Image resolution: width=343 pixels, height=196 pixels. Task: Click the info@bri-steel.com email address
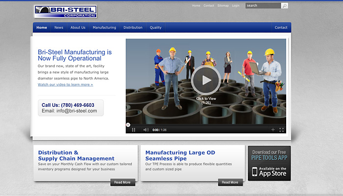point(76,111)
